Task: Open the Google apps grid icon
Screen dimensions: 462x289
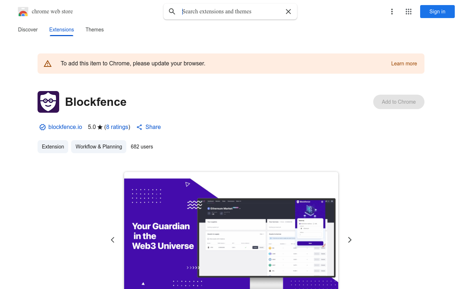Action: 409,12
